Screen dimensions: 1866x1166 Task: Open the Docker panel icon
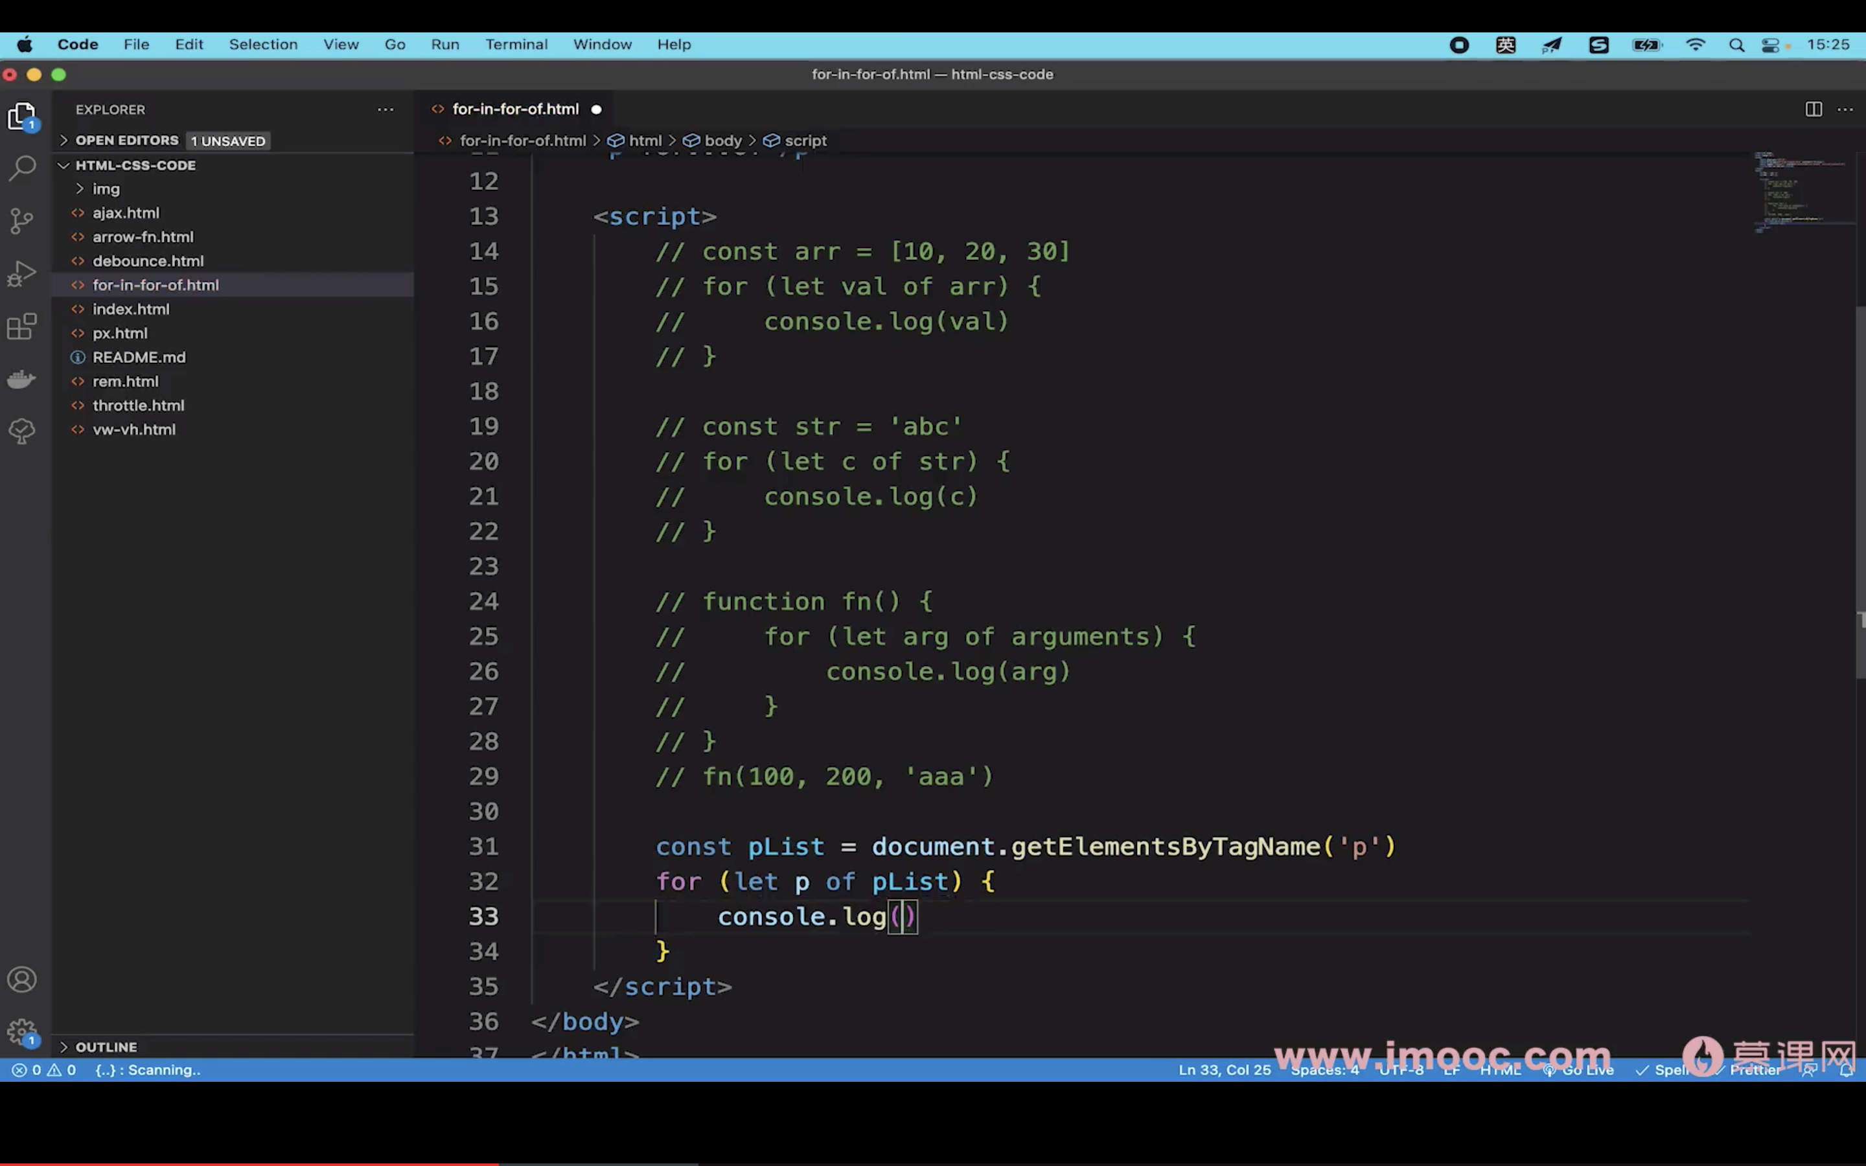(x=23, y=379)
